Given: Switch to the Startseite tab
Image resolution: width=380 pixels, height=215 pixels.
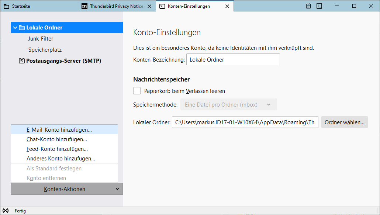Looking at the screenshot, I should (x=39, y=6).
